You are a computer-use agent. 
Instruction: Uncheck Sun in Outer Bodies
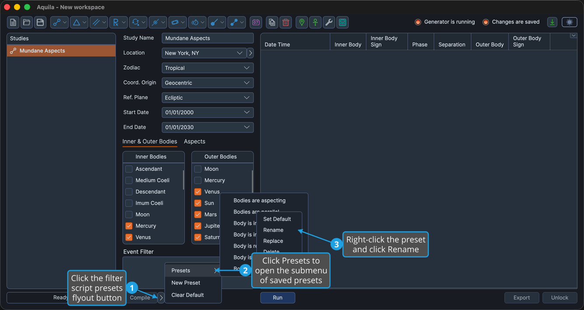198,203
